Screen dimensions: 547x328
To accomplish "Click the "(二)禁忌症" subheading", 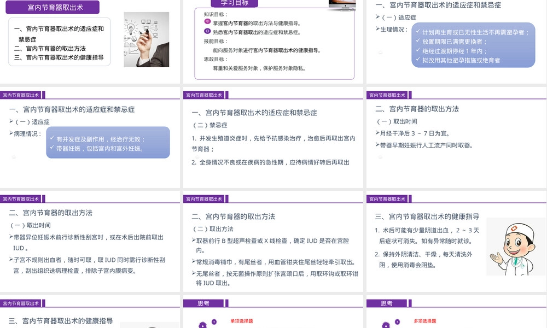I will pyautogui.click(x=210, y=125).
